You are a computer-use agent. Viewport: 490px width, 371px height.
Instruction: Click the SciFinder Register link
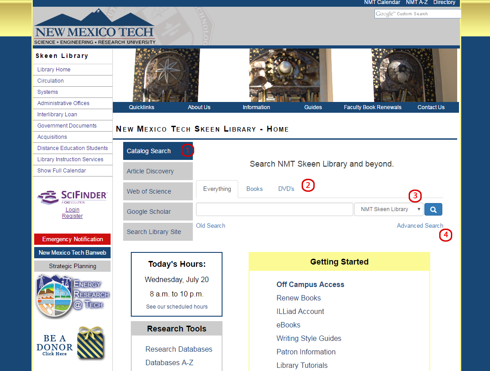(x=72, y=216)
